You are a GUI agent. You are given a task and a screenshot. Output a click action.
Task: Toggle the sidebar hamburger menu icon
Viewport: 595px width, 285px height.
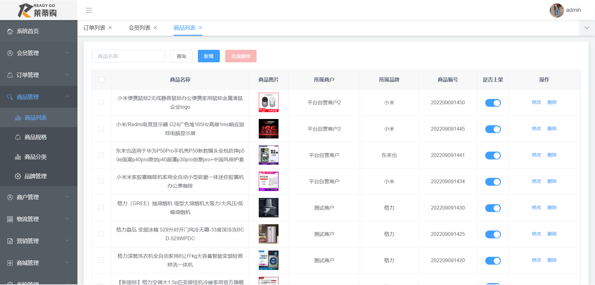(x=89, y=10)
